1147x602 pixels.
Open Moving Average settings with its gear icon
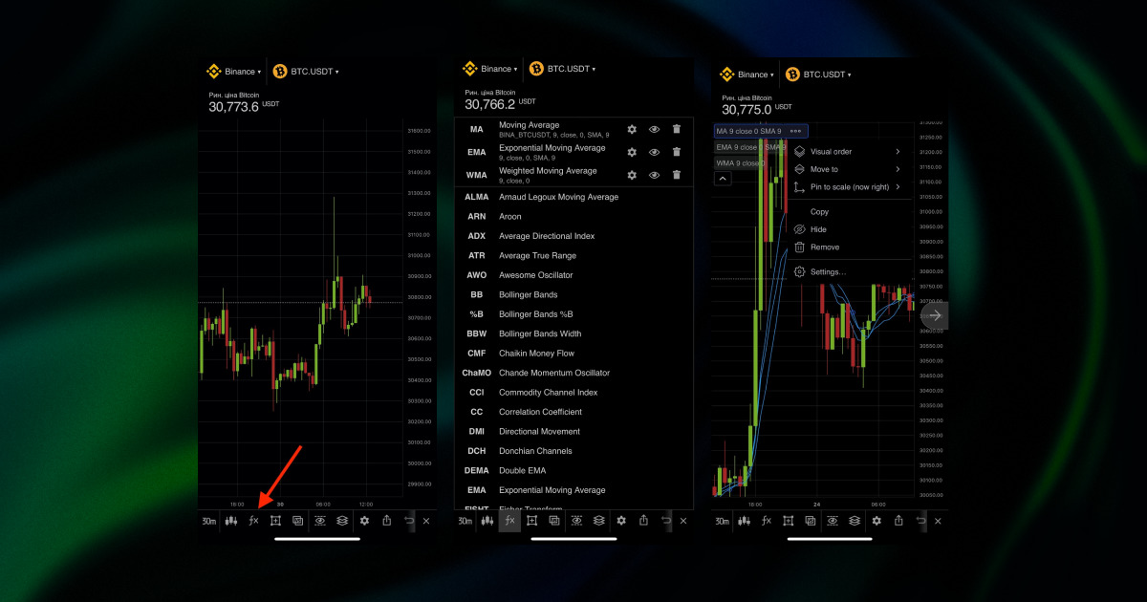click(x=632, y=129)
